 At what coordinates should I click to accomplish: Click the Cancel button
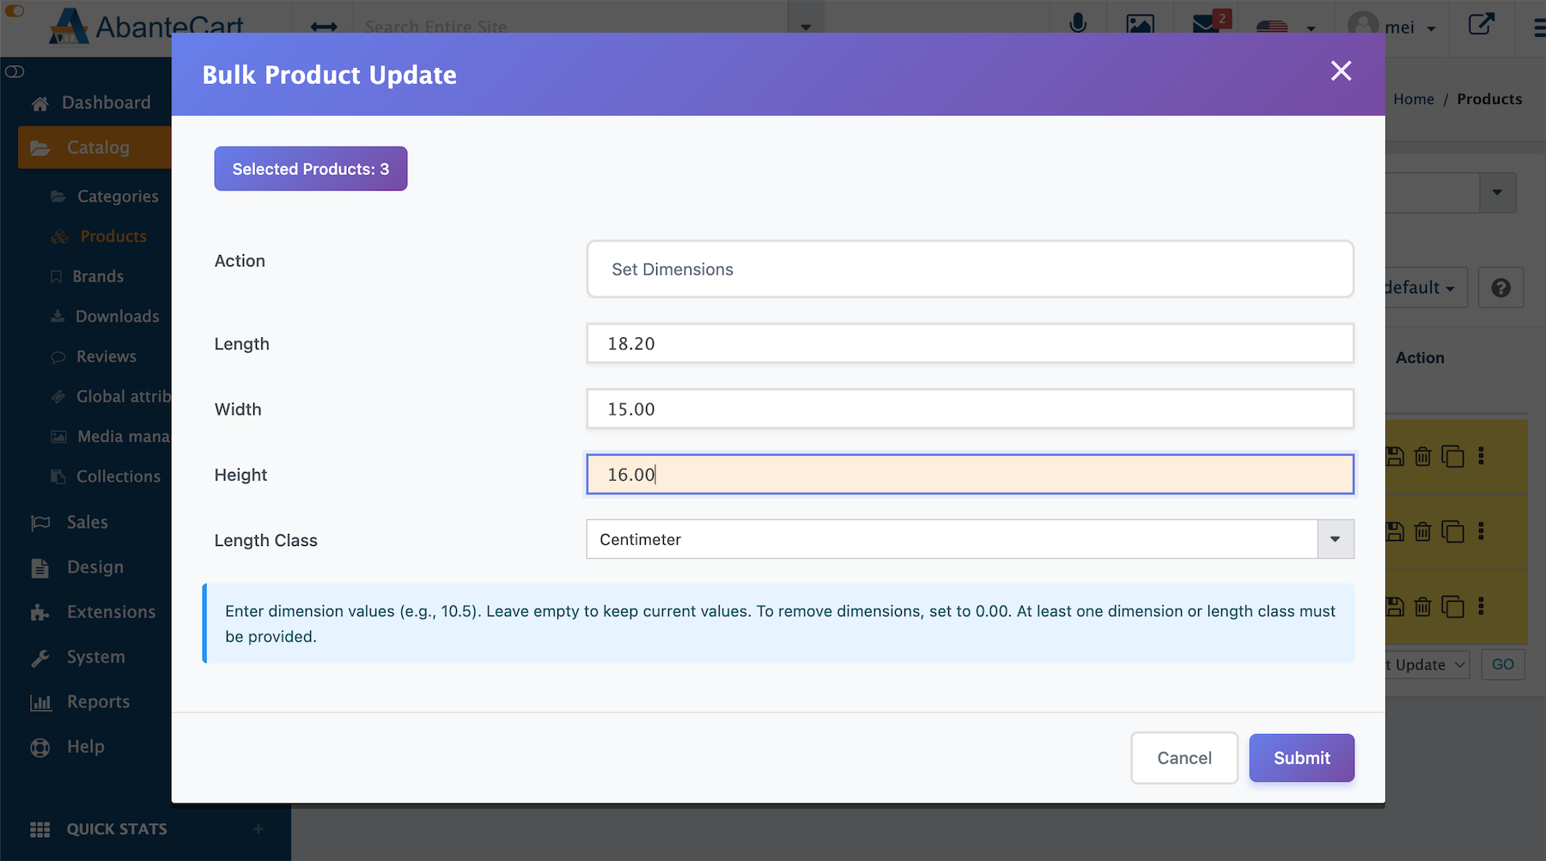(1184, 758)
